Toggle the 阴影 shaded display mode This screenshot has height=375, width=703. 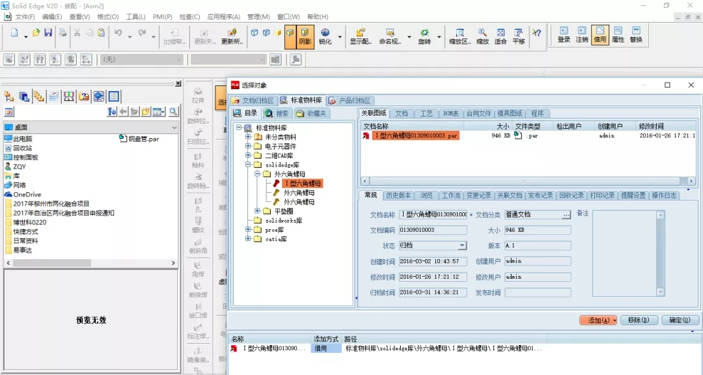pos(305,36)
